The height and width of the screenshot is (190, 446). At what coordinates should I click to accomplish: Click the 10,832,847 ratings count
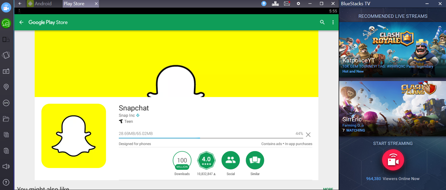(206, 174)
